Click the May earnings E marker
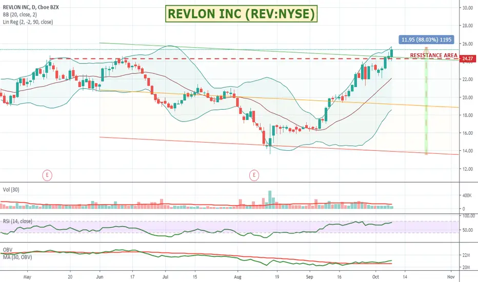 (x=47, y=175)
